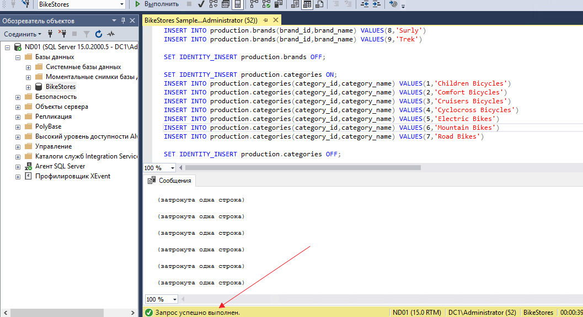Select Профилировщик XEvent tree item
Image resolution: width=583 pixels, height=317 pixels.
72,176
